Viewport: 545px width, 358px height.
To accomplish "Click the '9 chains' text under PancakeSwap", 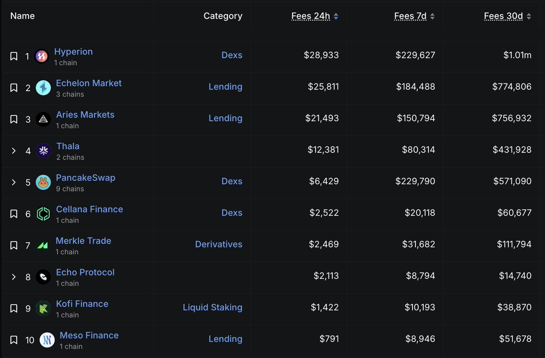I will (x=70, y=189).
